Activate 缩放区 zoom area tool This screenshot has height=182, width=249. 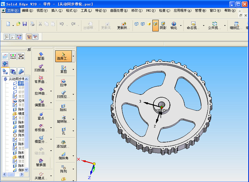click(236, 26)
